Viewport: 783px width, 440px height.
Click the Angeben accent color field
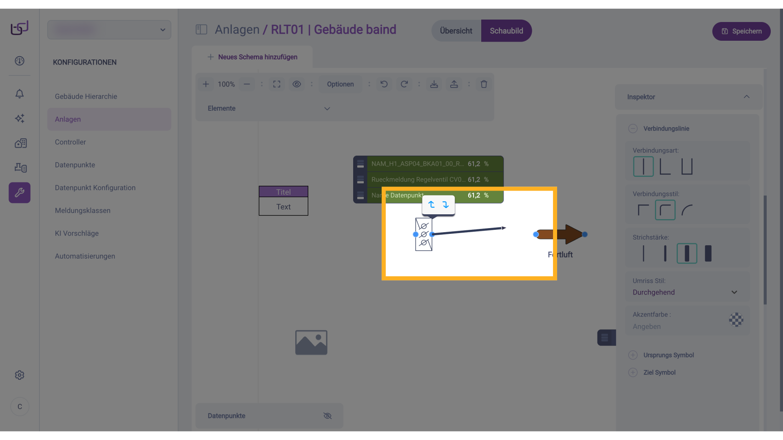(x=647, y=327)
